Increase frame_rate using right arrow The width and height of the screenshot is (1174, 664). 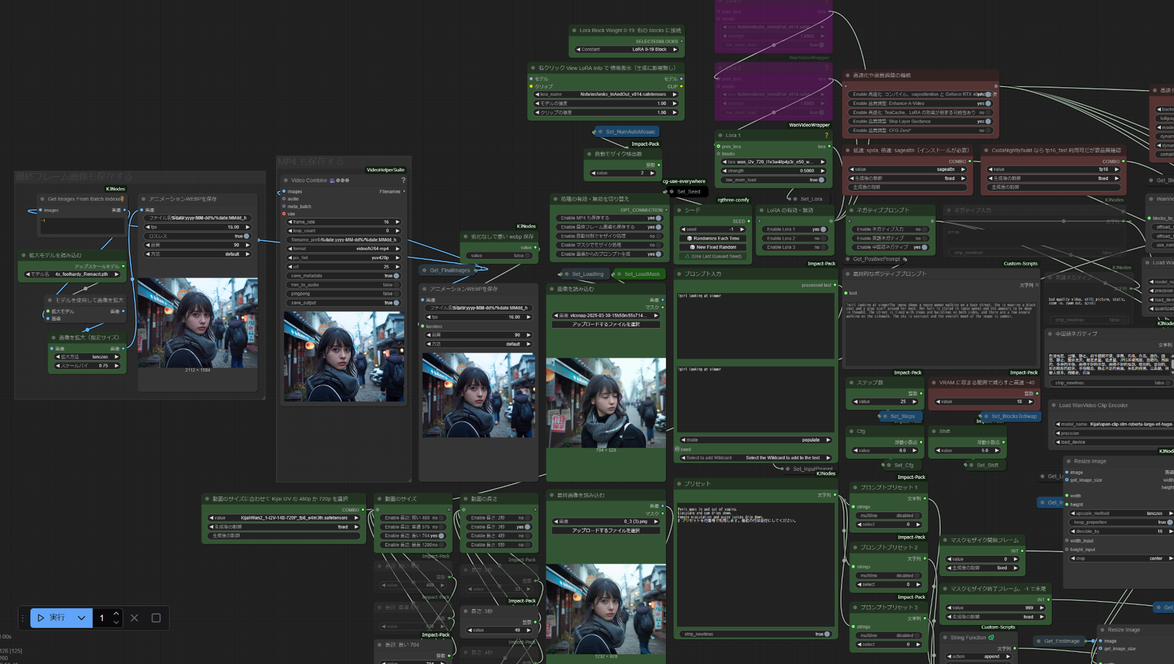(397, 222)
